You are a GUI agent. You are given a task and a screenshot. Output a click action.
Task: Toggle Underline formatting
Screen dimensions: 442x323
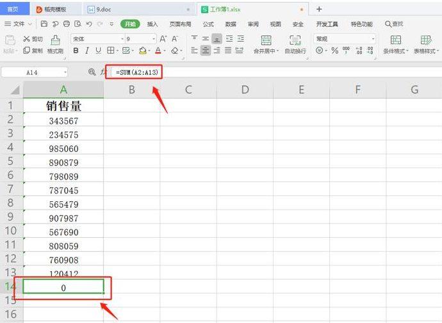click(98, 51)
